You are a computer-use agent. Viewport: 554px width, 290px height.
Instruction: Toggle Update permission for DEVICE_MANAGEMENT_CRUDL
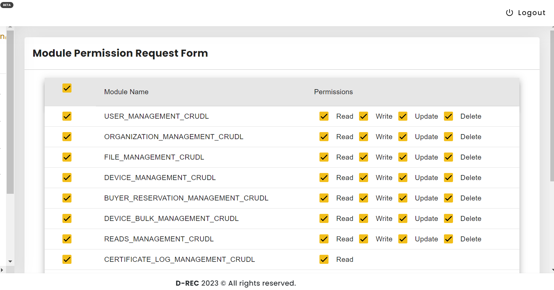(x=403, y=178)
